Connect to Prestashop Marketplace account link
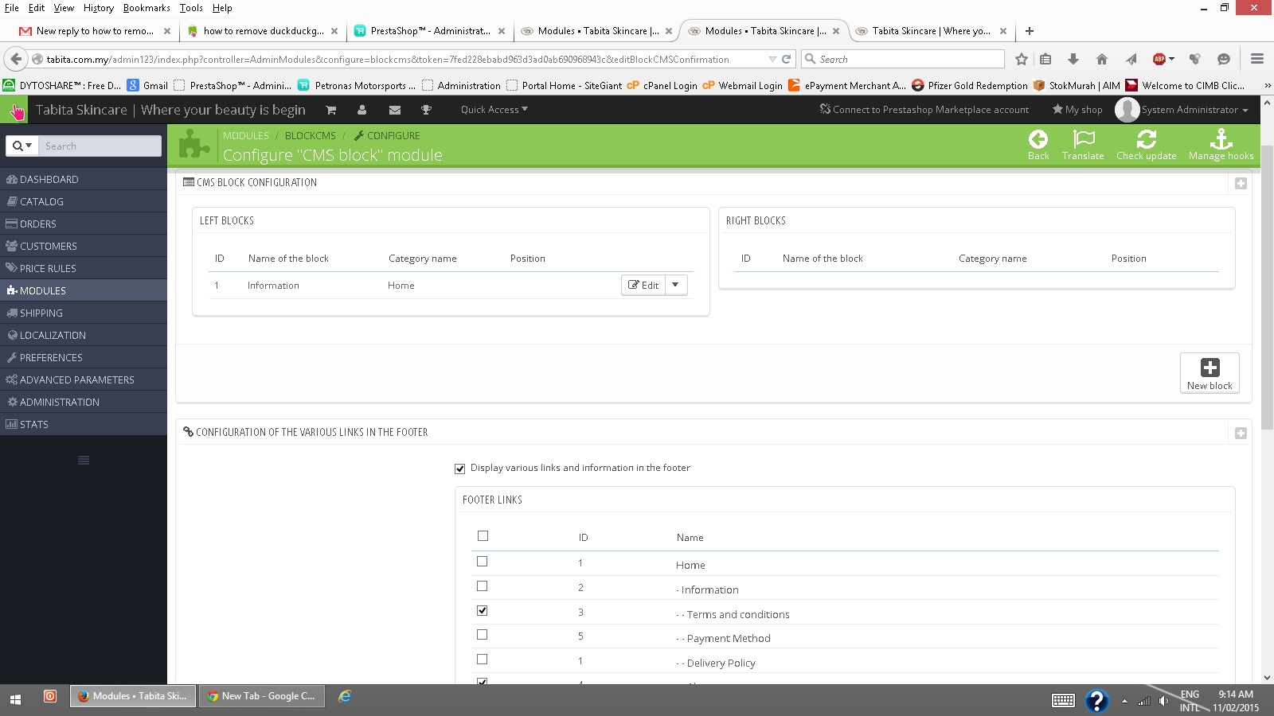1274x716 pixels. (x=924, y=110)
